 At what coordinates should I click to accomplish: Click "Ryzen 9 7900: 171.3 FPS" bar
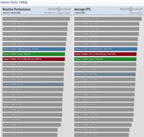coord(104,105)
